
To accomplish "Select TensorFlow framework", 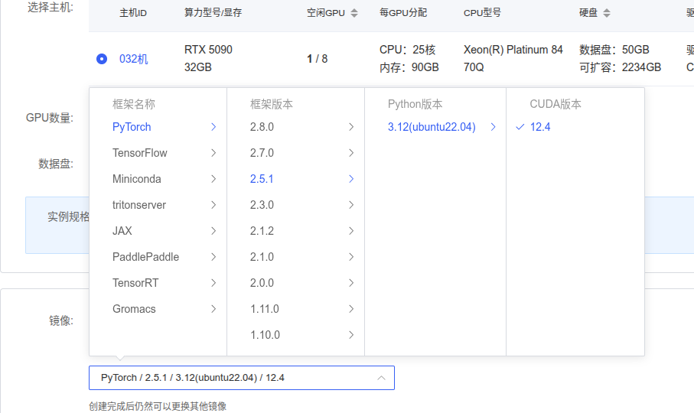I will coord(140,153).
